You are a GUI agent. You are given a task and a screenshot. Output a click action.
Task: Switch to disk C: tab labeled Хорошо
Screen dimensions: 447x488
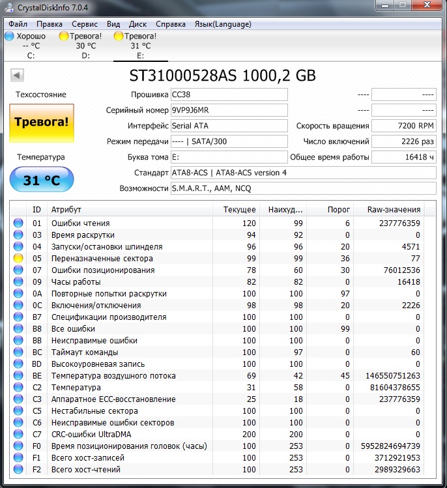point(31,46)
